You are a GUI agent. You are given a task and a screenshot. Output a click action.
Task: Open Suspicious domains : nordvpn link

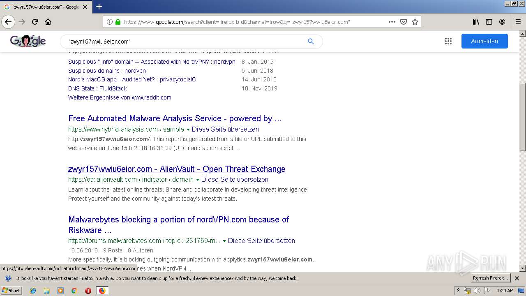click(x=107, y=71)
